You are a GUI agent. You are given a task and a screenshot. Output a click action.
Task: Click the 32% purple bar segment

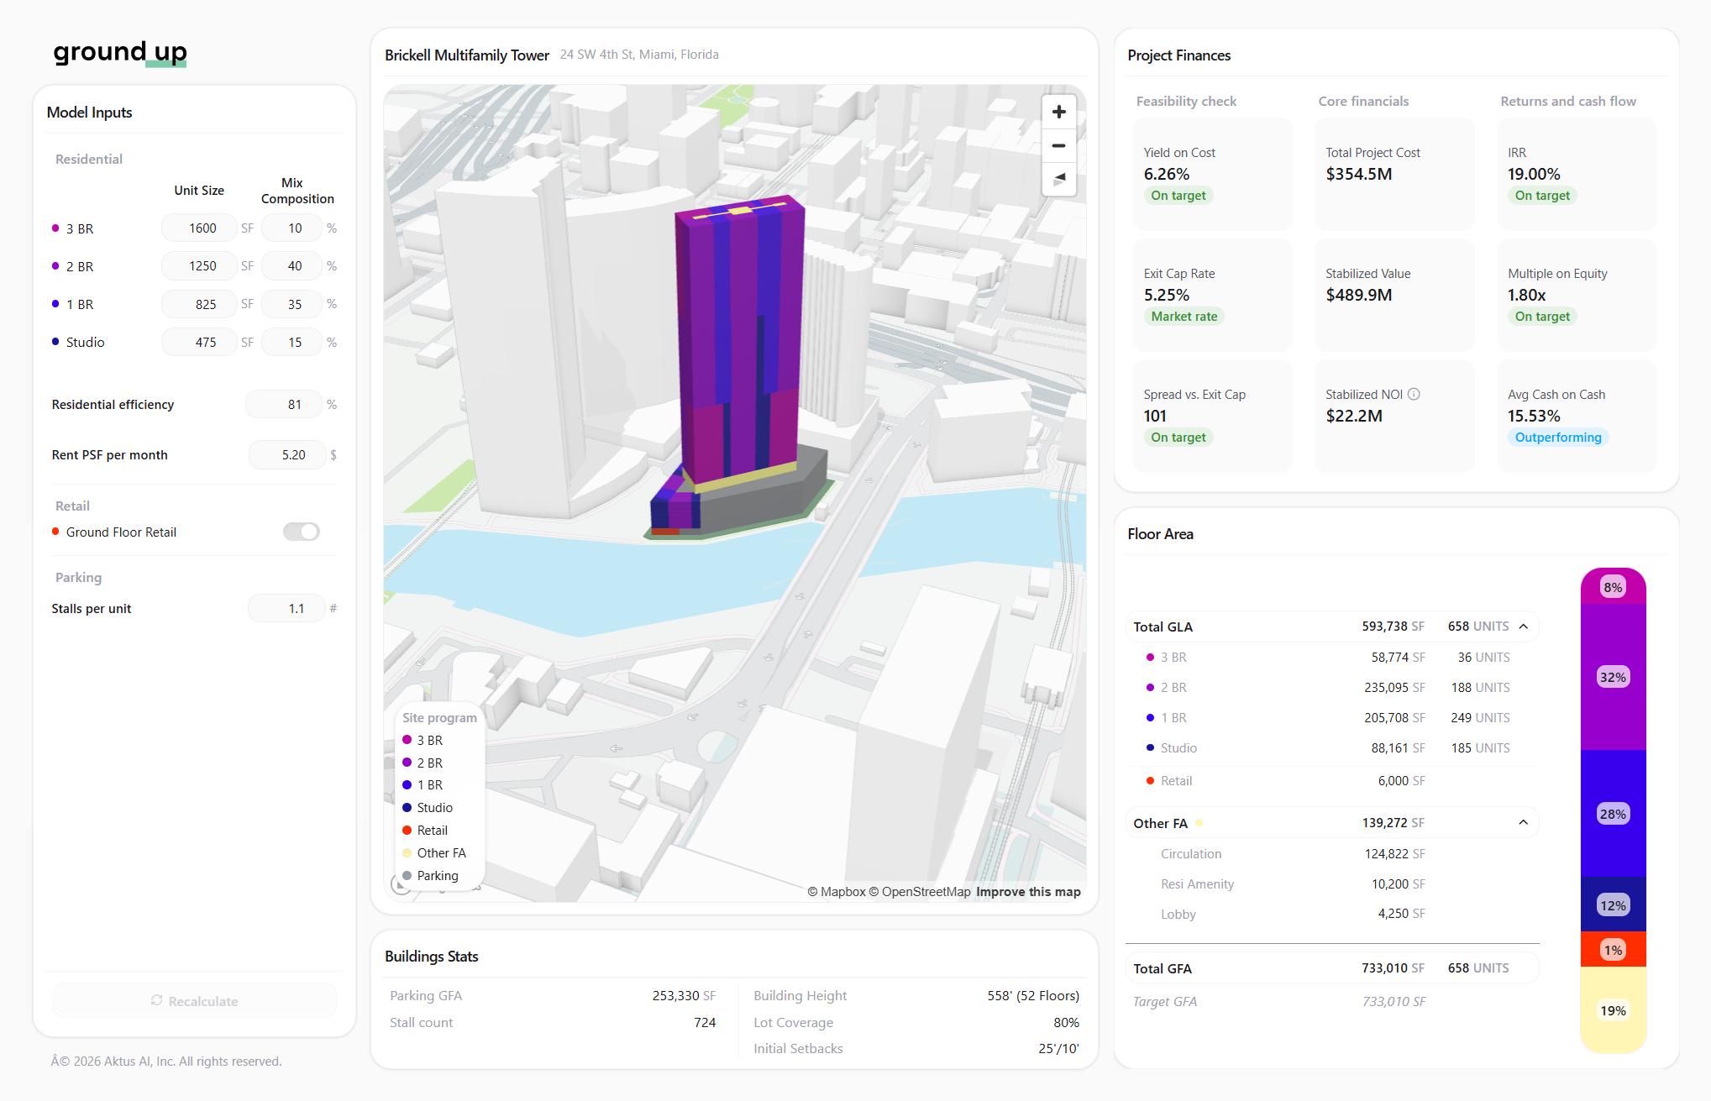1613,677
